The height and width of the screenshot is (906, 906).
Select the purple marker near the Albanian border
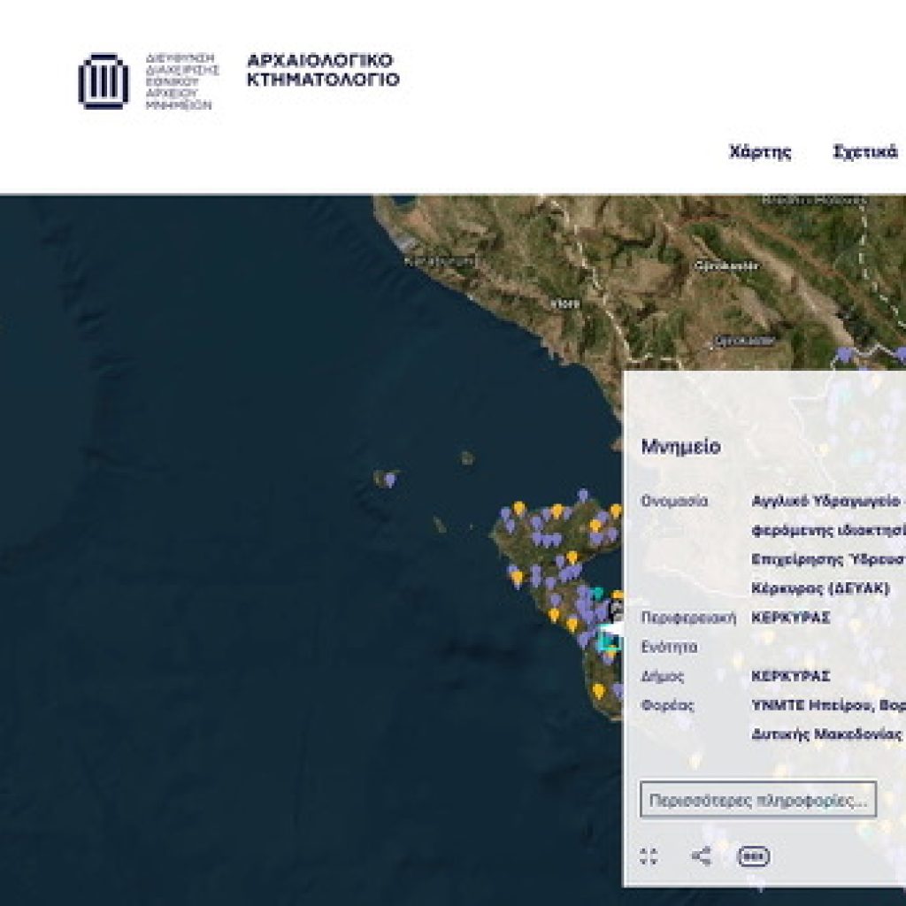845,354
